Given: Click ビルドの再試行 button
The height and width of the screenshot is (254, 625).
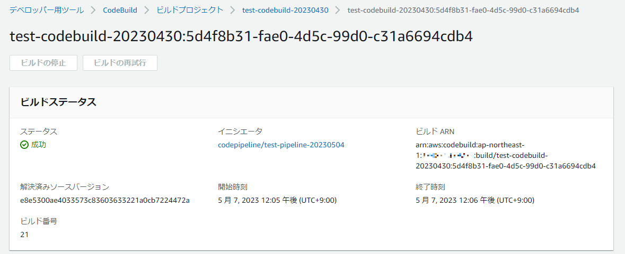Looking at the screenshot, I should click(120, 63).
